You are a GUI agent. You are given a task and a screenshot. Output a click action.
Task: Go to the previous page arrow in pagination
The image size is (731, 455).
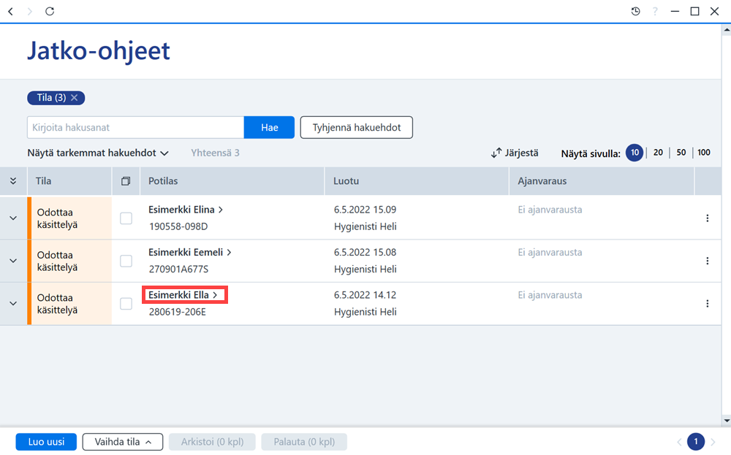(x=679, y=442)
